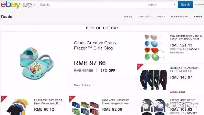The width and height of the screenshot is (204, 115).
Task: Open the adidas tracksuit bottoms image
Action: click(153, 80)
